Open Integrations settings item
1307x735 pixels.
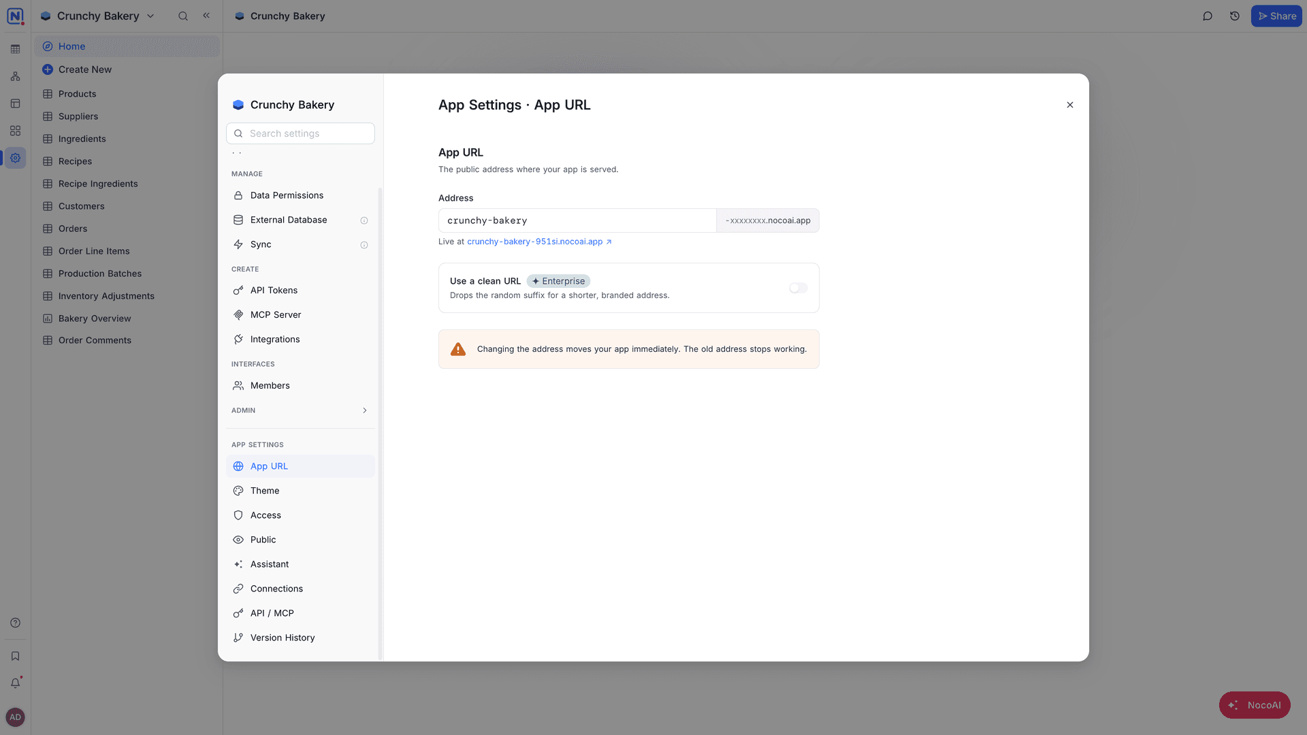click(x=300, y=340)
